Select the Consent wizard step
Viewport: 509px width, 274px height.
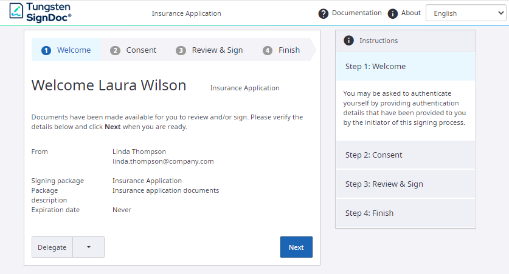[x=141, y=50]
